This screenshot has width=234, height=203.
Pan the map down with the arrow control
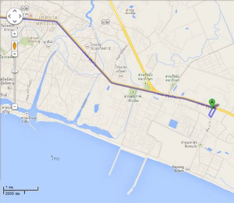point(15,21)
